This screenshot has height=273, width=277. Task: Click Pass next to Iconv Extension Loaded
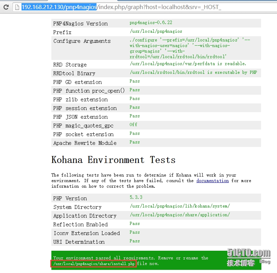coord(135,232)
